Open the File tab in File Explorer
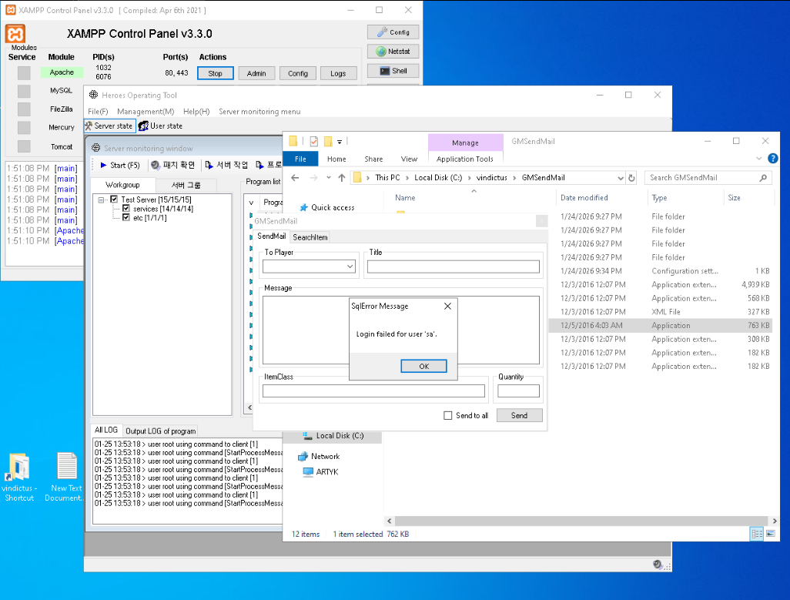The width and height of the screenshot is (790, 600). pos(300,159)
